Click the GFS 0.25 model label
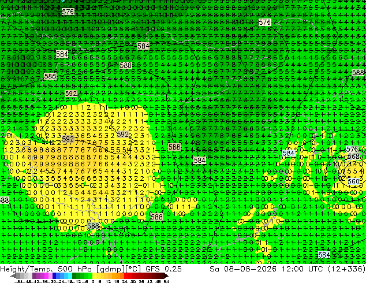The height and width of the screenshot is (283, 366). [163, 269]
